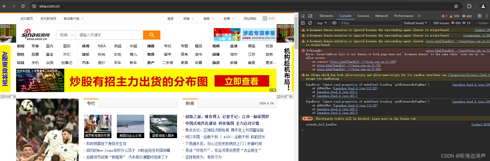Expand the Uncaught error entry
Screen dimensions: 490x161
coord(308,51)
